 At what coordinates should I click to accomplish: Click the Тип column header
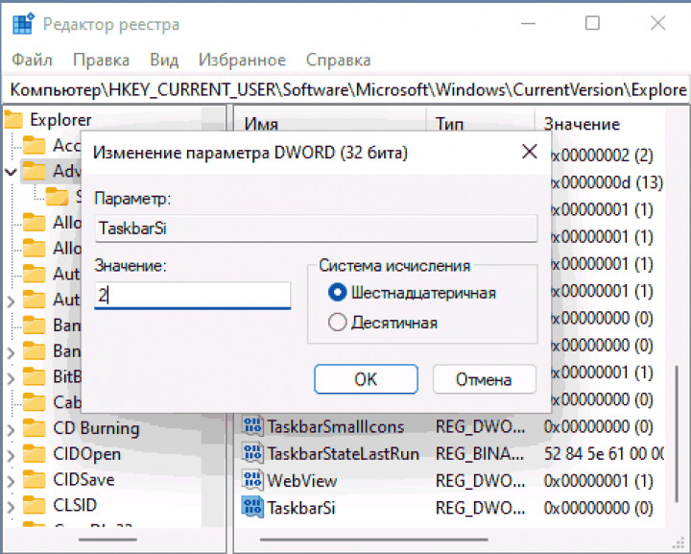tap(449, 124)
